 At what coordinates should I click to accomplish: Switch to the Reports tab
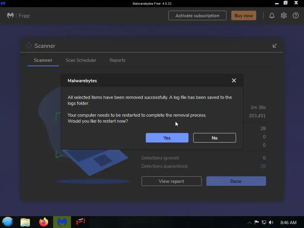[x=117, y=60]
